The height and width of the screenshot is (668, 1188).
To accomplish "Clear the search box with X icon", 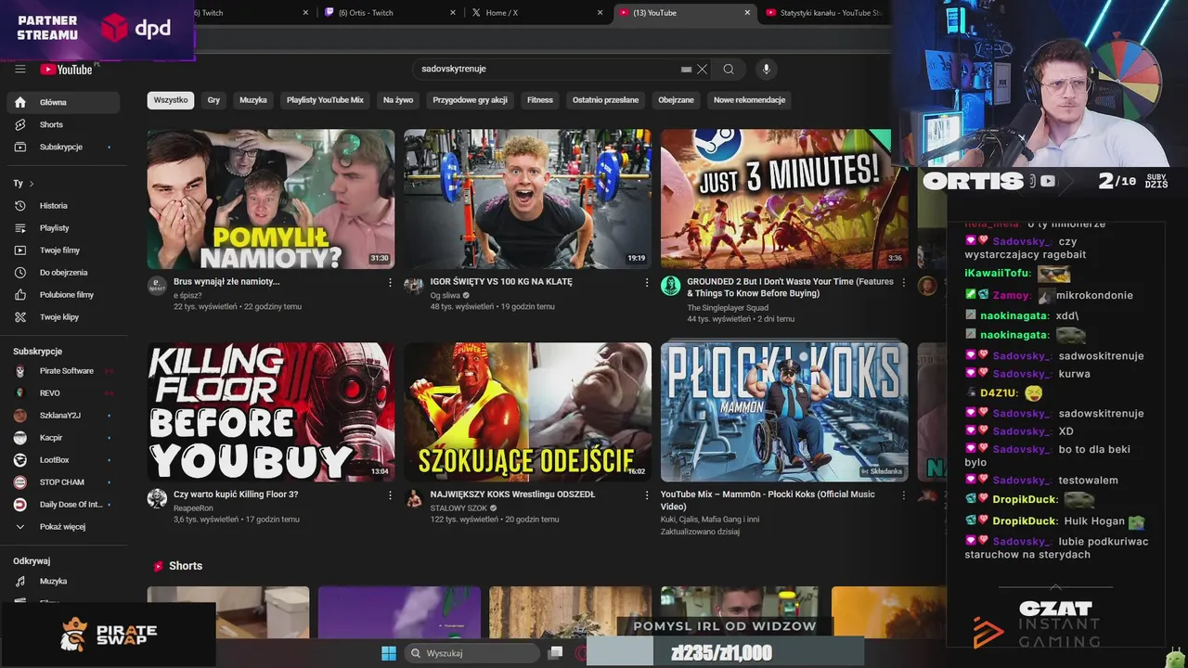I will pos(703,69).
